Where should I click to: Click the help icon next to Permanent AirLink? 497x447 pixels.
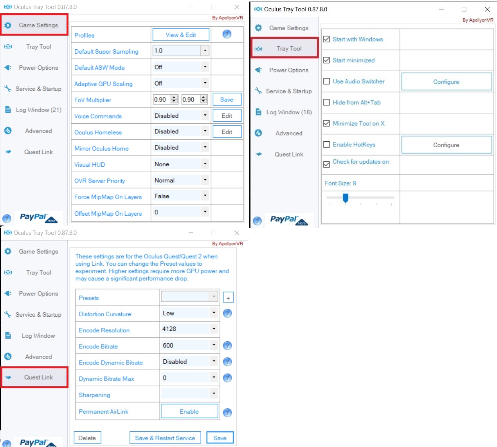pos(227,413)
